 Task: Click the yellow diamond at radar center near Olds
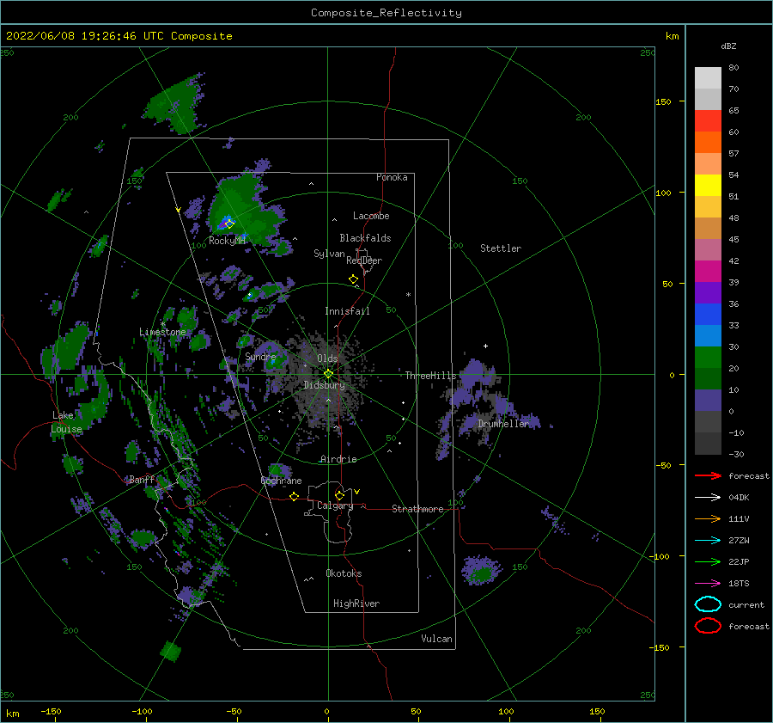tap(328, 374)
